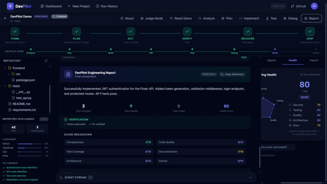Viewport: 327px width, 184px height.
Task: Click the Quality code icon in Health
Action: (290, 115)
